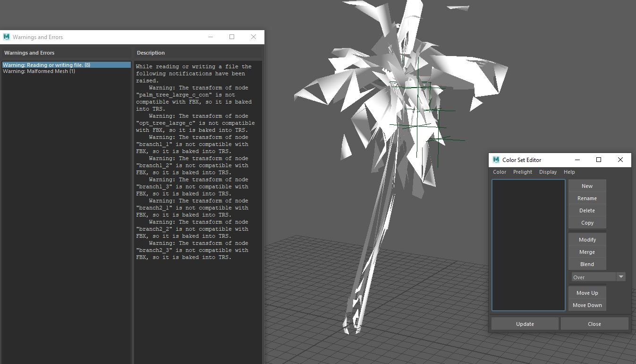
Task: Click the Move Up button
Action: coord(587,292)
